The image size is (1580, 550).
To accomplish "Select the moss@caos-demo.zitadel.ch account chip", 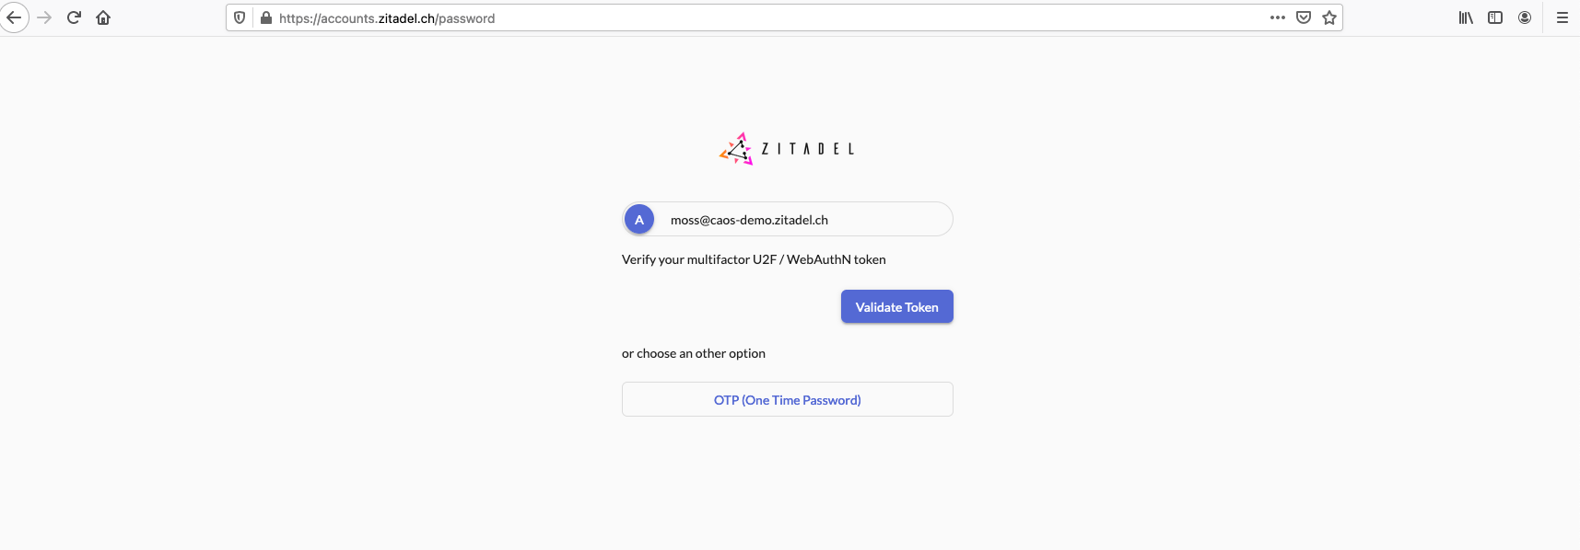I will (787, 220).
